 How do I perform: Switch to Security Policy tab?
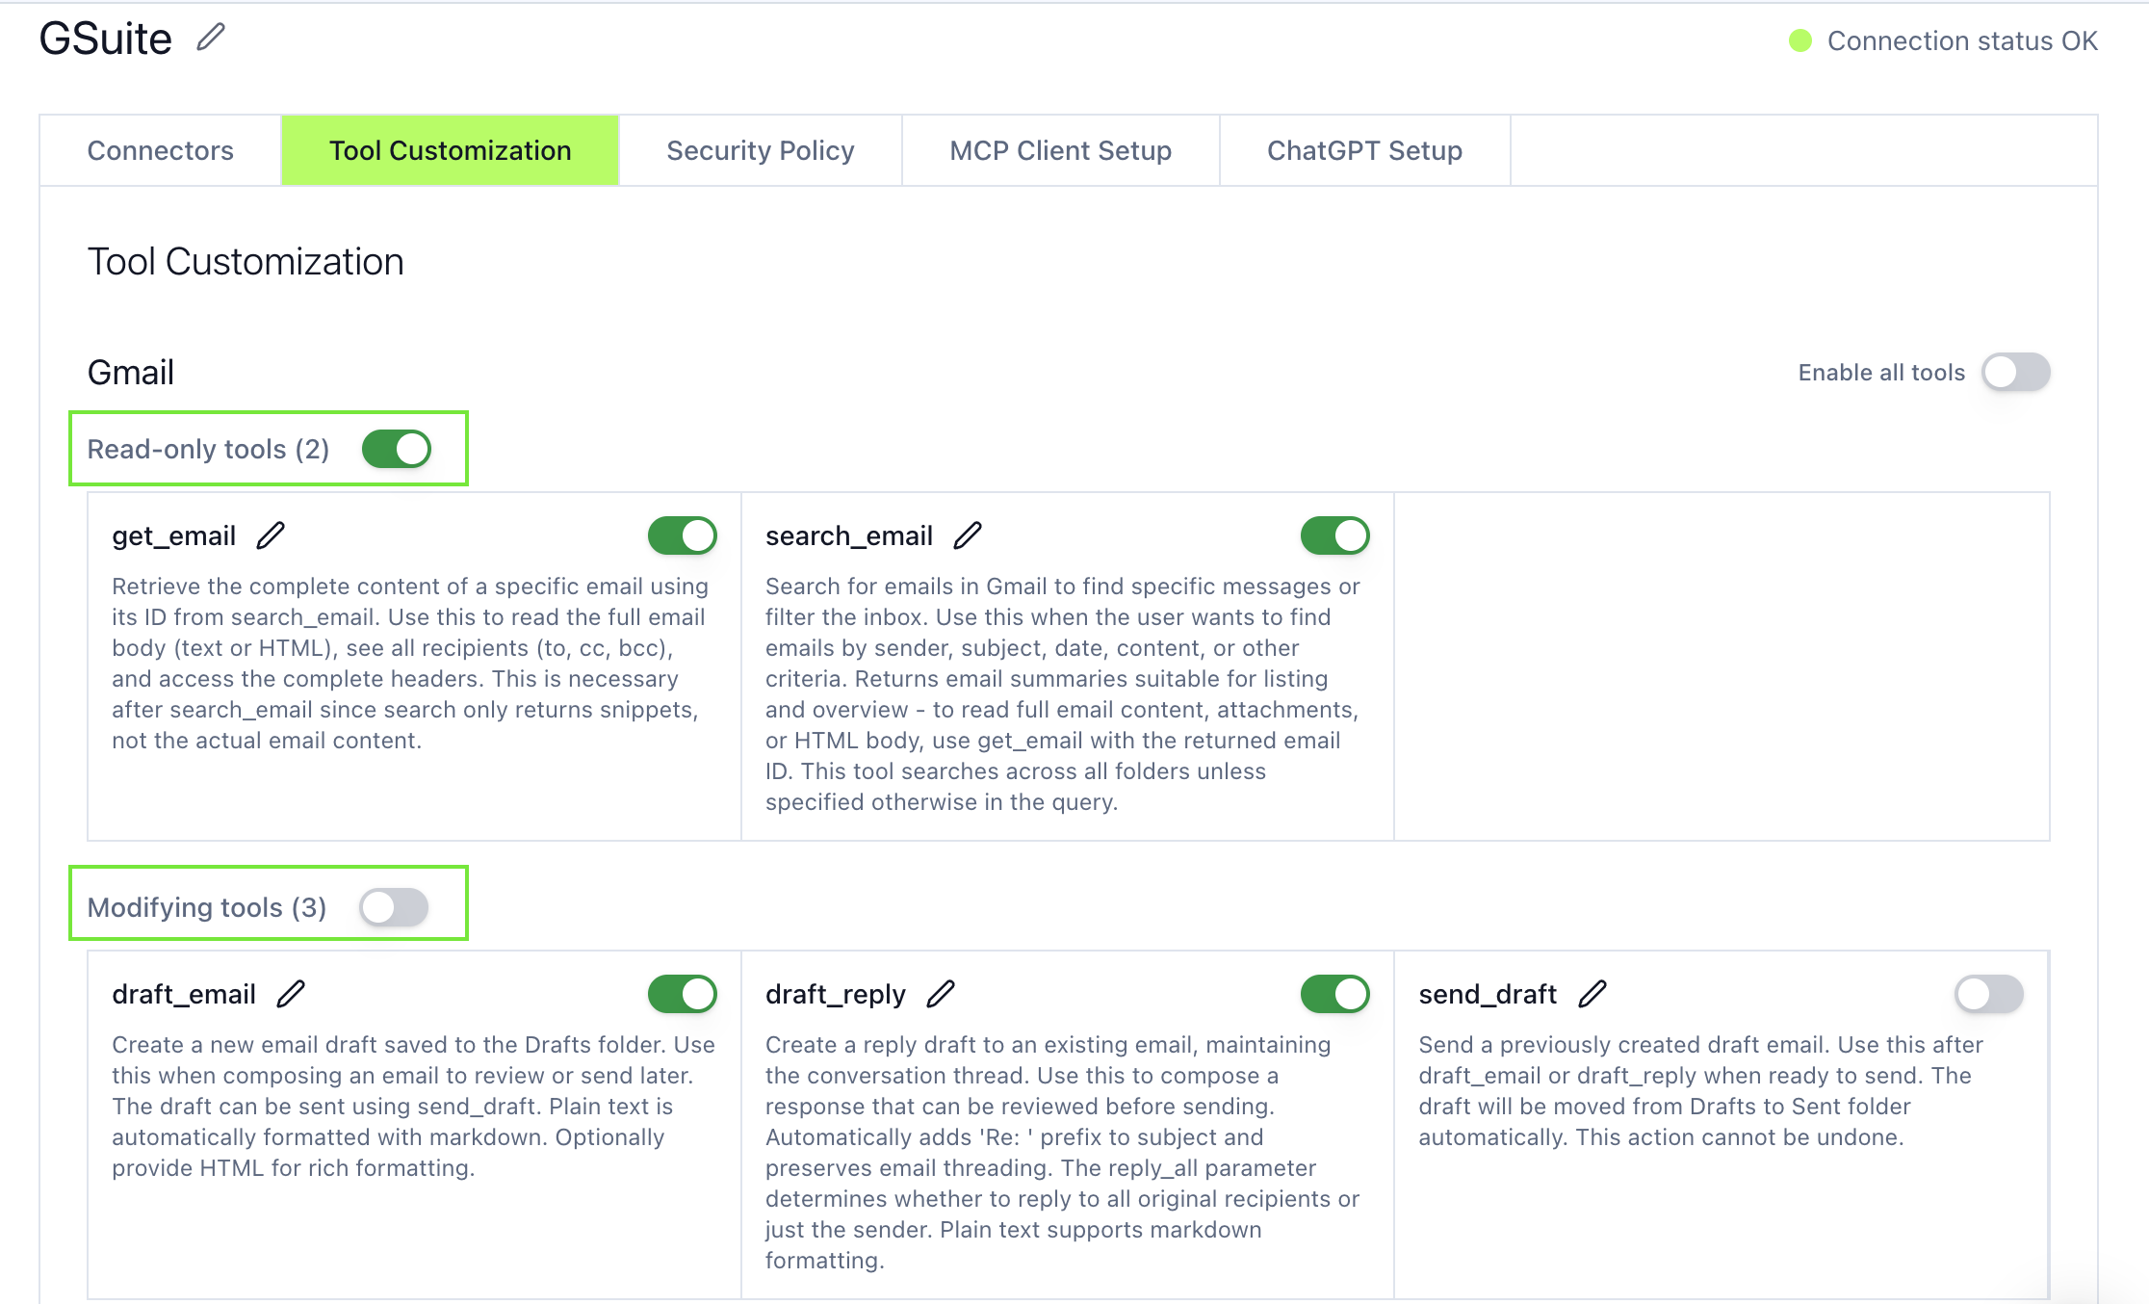pyautogui.click(x=761, y=150)
